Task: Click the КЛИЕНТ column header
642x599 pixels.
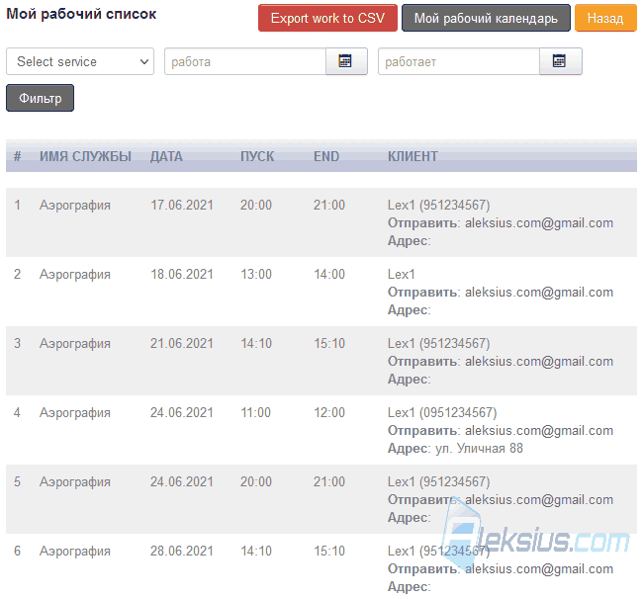Action: [x=413, y=156]
